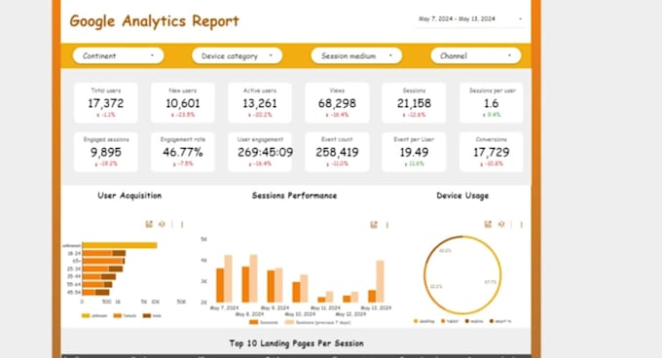Open more options menu for User Acquisition chart
662x358 pixels.
182,225
